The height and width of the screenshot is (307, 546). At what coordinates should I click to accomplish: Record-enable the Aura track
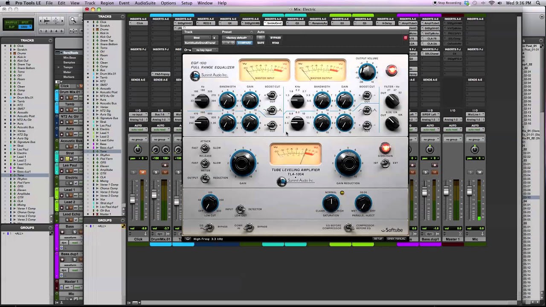pyautogui.click(x=62, y=134)
